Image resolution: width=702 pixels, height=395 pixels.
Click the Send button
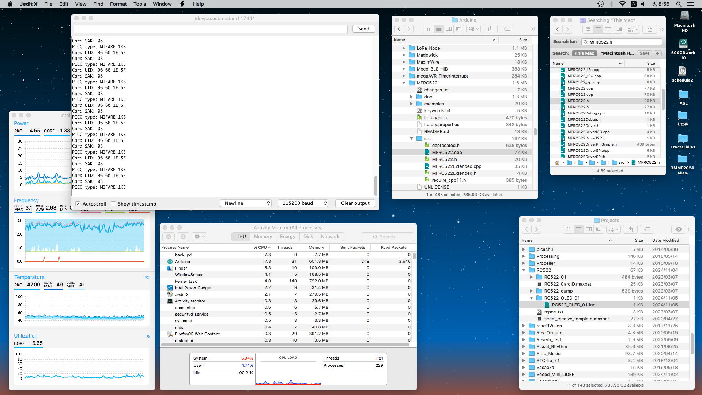tap(363, 29)
